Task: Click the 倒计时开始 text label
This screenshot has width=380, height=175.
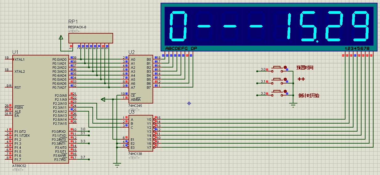Action: coord(309,96)
